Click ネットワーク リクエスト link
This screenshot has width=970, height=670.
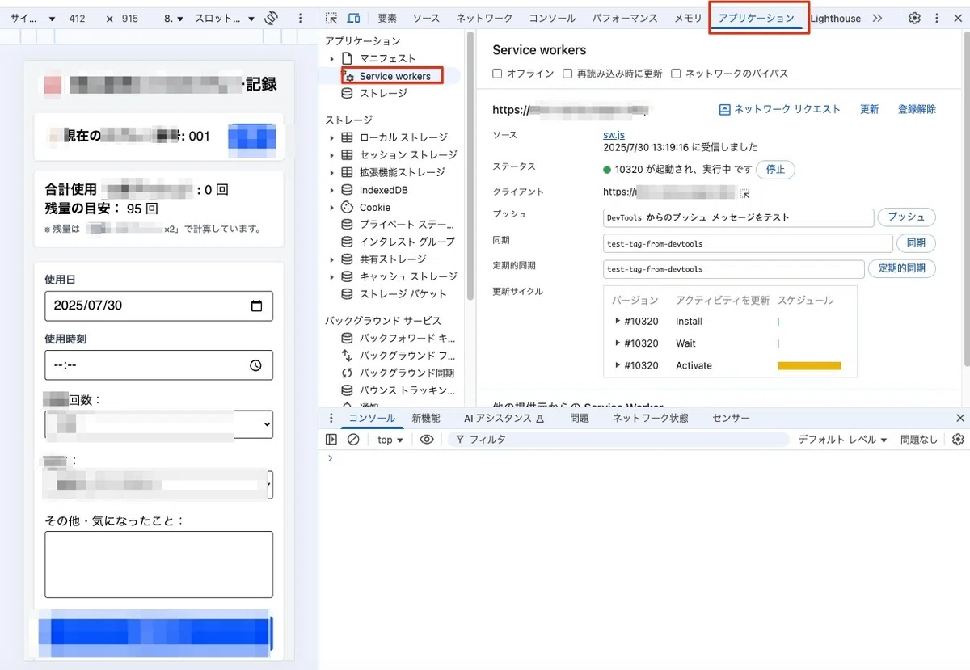[780, 109]
